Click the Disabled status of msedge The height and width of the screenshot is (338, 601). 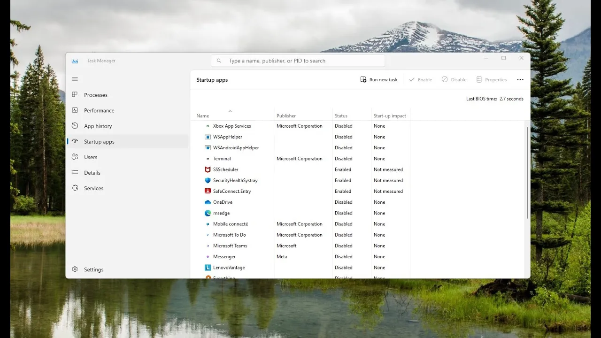click(x=344, y=213)
